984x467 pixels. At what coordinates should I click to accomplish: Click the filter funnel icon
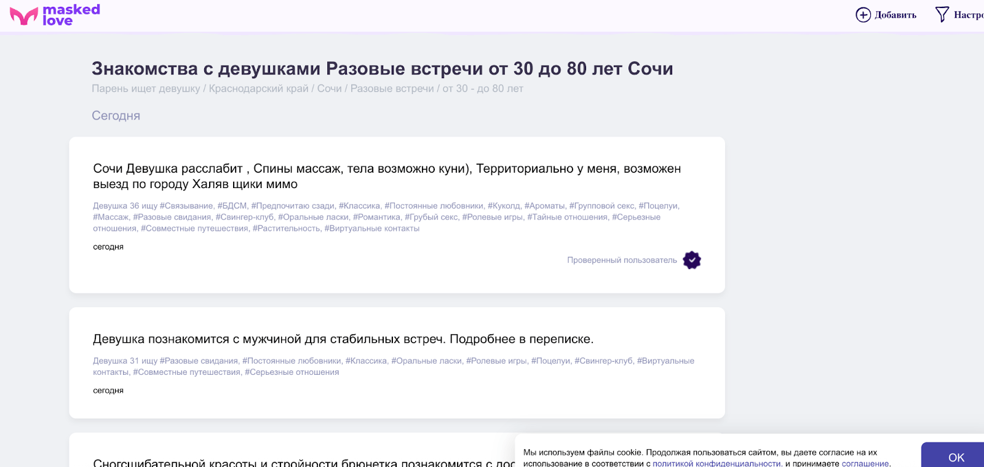942,15
